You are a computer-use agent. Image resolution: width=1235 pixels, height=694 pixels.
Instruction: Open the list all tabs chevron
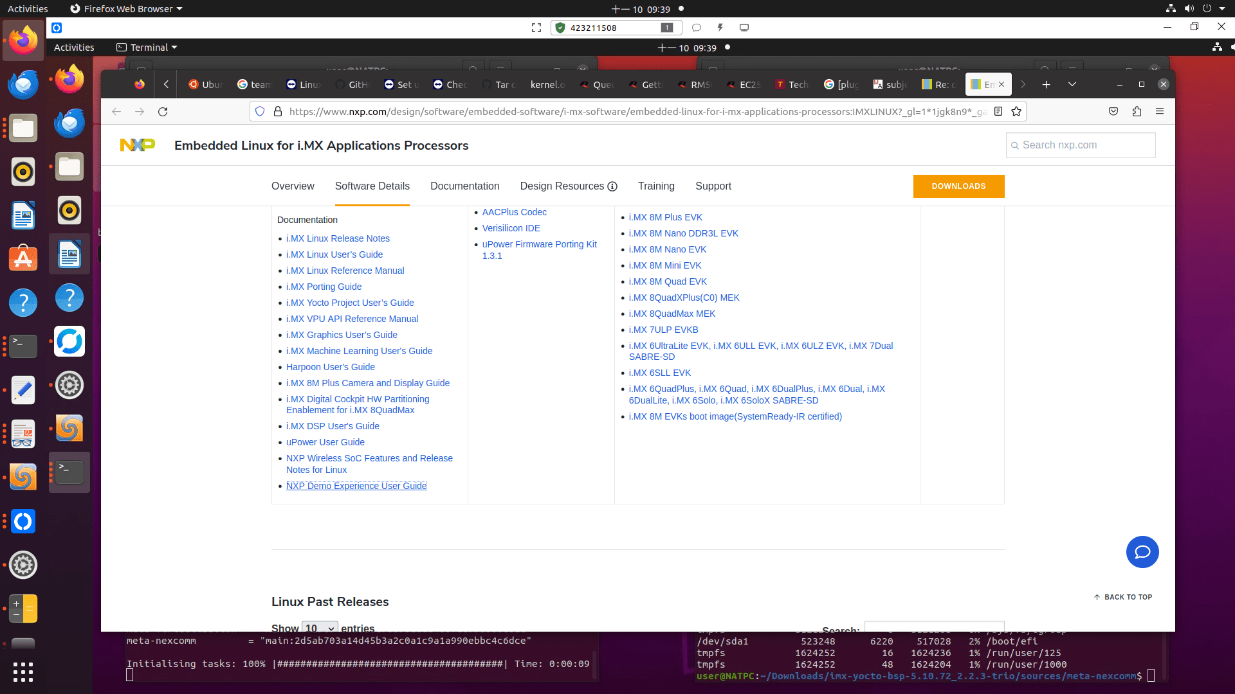(x=1072, y=84)
